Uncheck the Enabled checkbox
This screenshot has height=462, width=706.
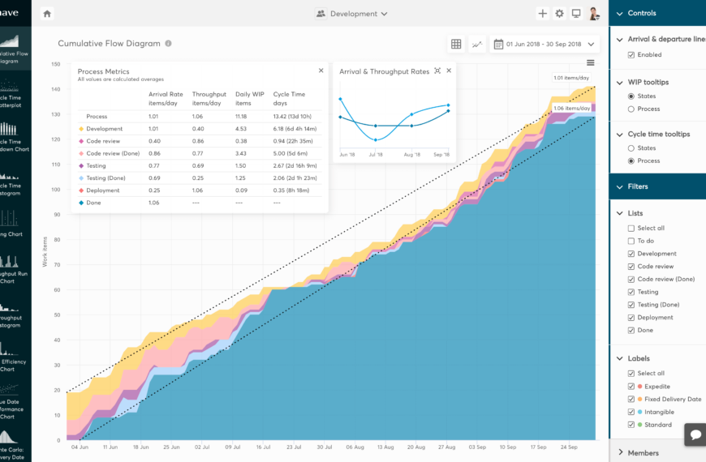(631, 55)
